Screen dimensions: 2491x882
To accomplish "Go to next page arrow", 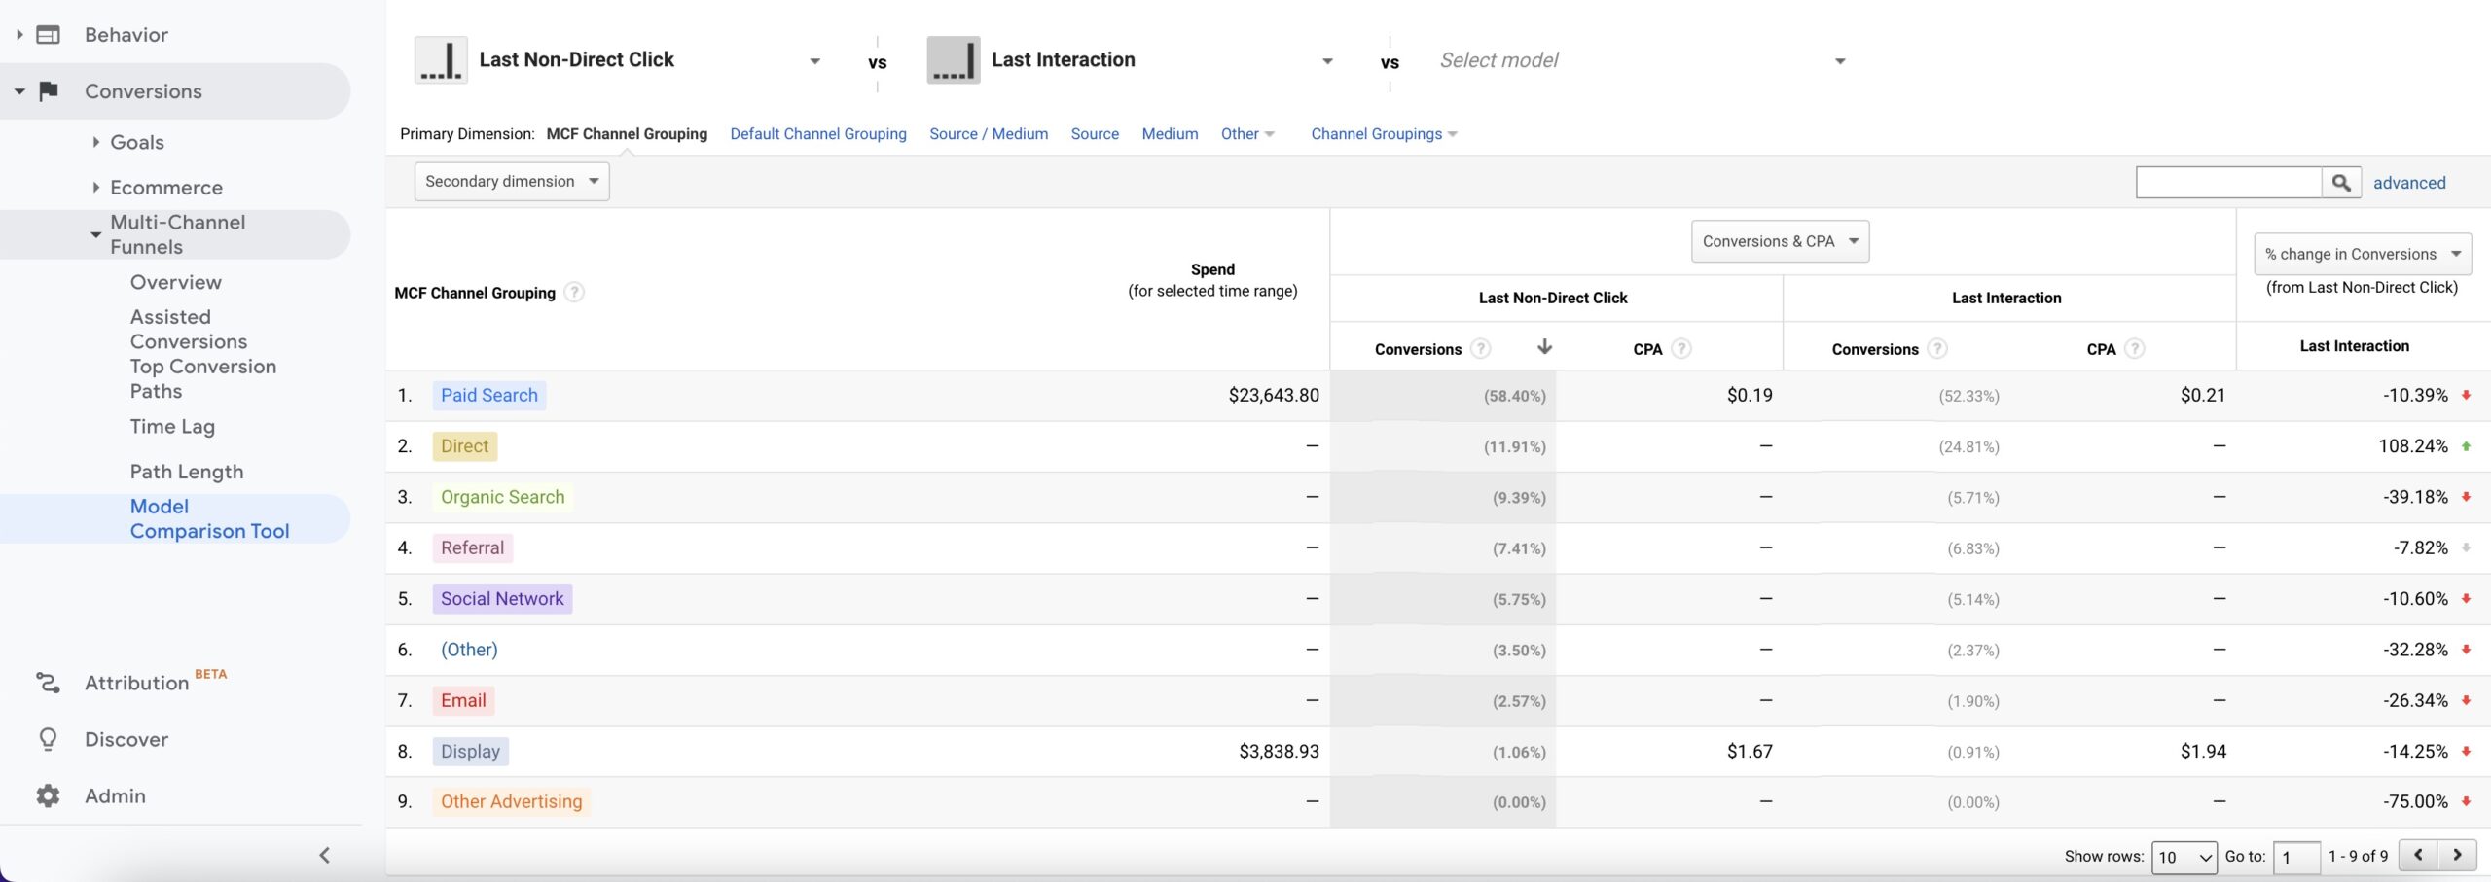I will click(2457, 855).
